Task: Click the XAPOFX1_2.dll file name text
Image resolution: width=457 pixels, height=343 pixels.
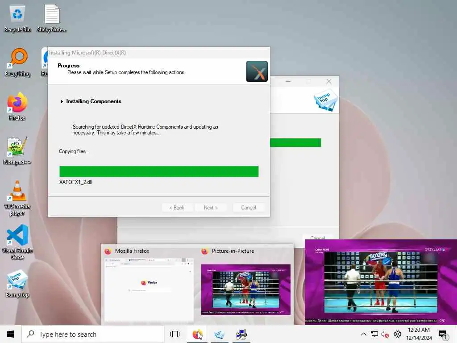Action: 75,182
